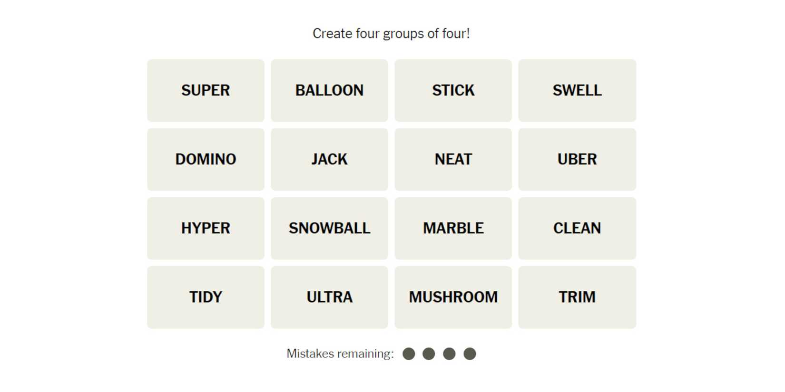Image resolution: width=785 pixels, height=392 pixels.
Task: Click the last mistakes remaining dot
Action: coord(470,354)
